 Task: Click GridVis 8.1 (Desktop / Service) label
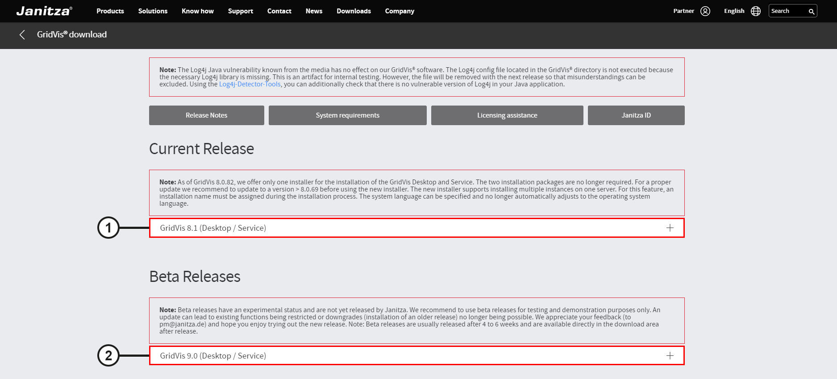(x=213, y=228)
